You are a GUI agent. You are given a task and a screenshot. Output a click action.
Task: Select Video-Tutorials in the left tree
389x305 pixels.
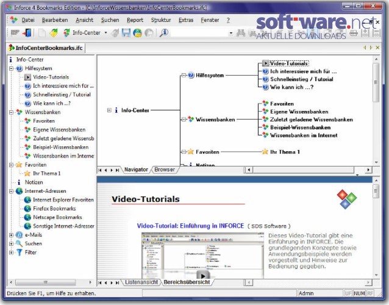tap(51, 77)
